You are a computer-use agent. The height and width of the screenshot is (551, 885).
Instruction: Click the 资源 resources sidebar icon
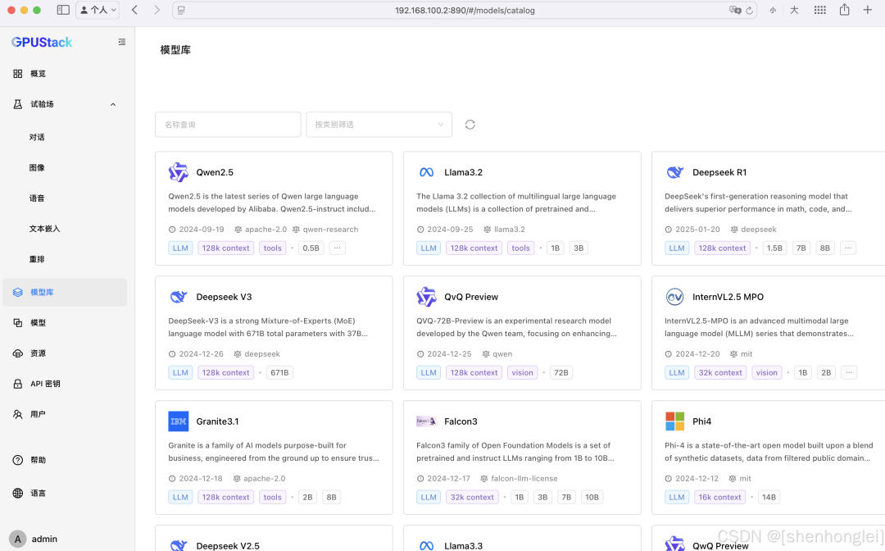point(17,353)
